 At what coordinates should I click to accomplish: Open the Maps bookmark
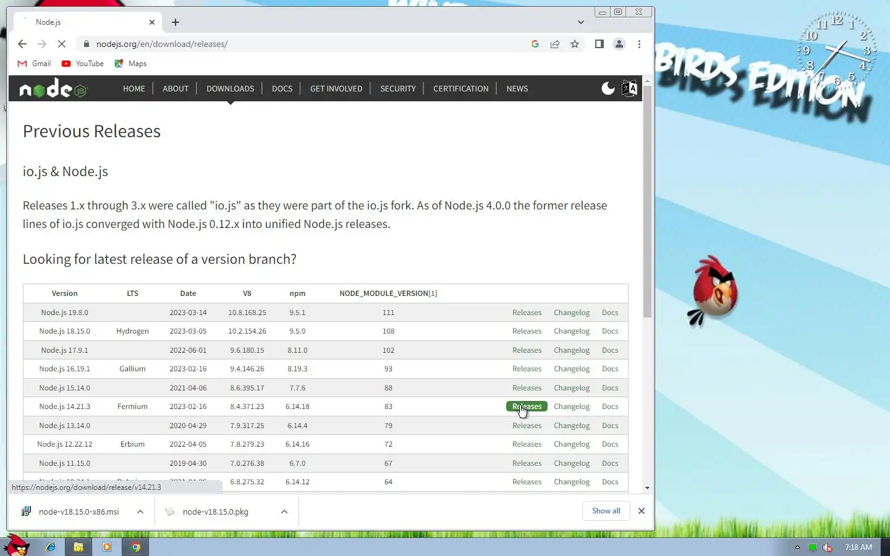[x=130, y=64]
